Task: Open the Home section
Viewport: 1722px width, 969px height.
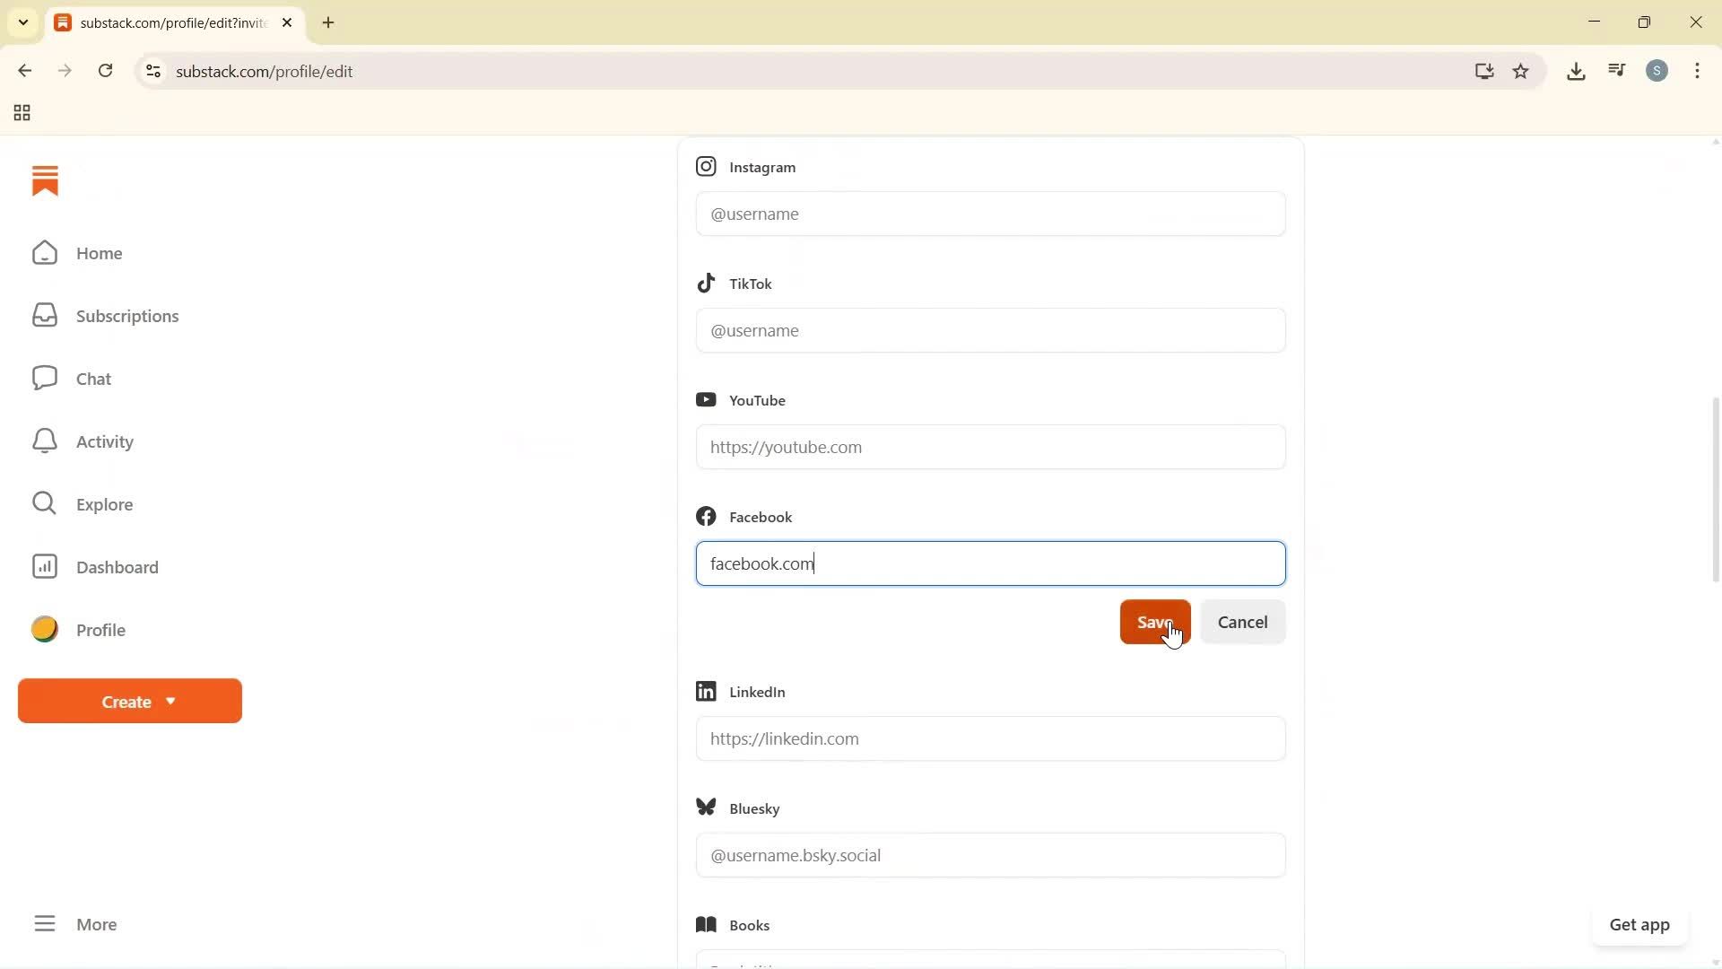Action: click(99, 253)
